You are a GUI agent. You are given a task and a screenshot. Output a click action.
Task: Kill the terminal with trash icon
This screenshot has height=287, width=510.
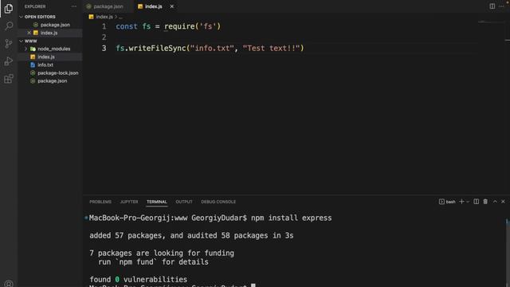click(x=485, y=202)
